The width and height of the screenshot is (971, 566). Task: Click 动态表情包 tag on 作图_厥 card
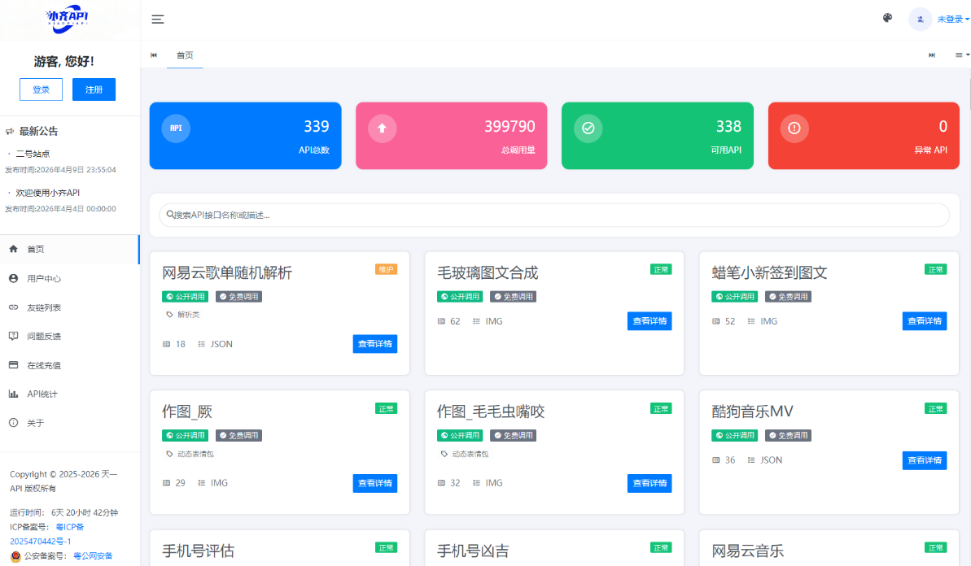[190, 454]
